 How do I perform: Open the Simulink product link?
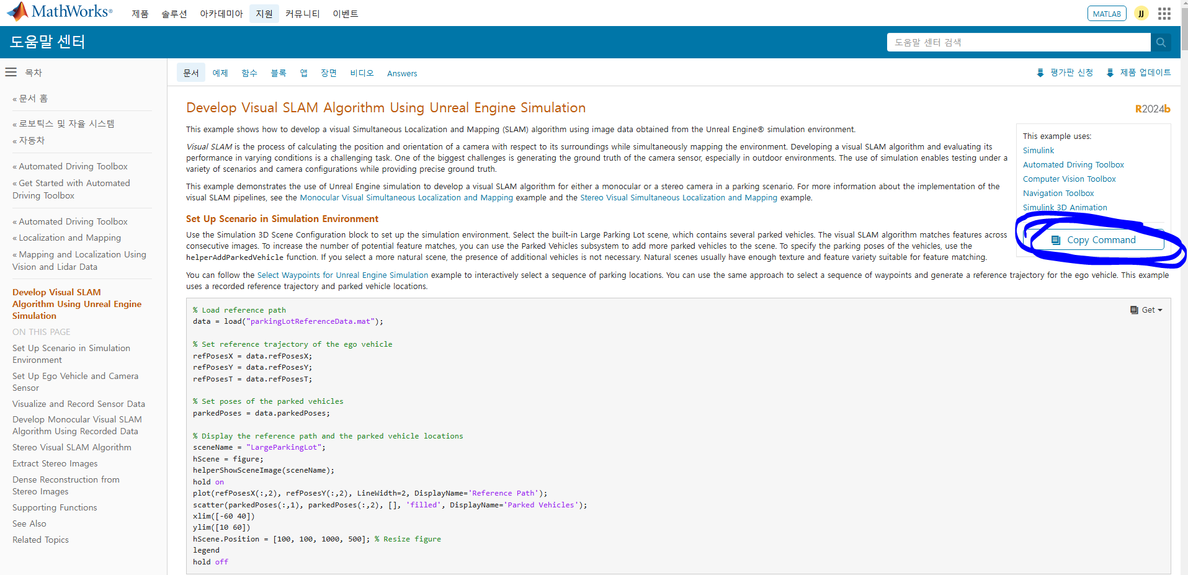tap(1038, 151)
